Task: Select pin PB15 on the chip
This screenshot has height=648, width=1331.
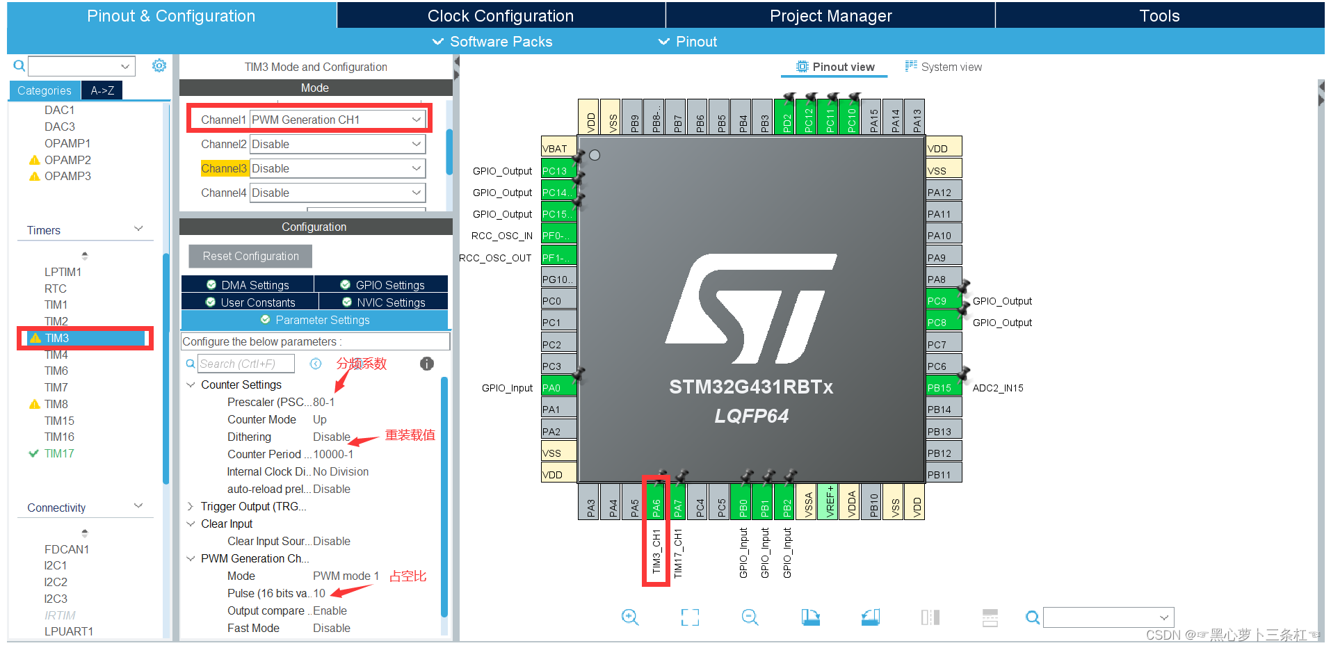Action: click(x=944, y=387)
